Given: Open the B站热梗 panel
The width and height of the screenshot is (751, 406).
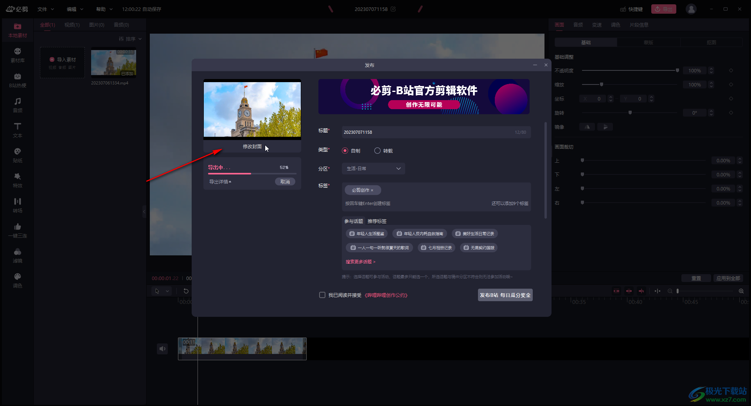Looking at the screenshot, I should (18, 81).
